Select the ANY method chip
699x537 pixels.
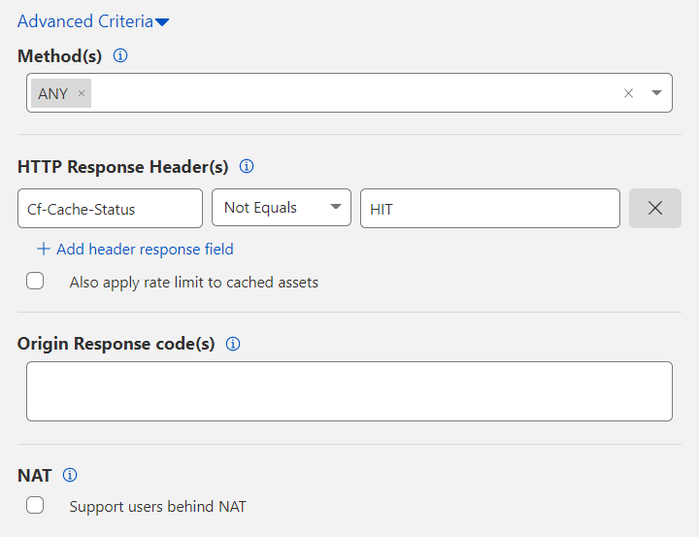click(52, 93)
